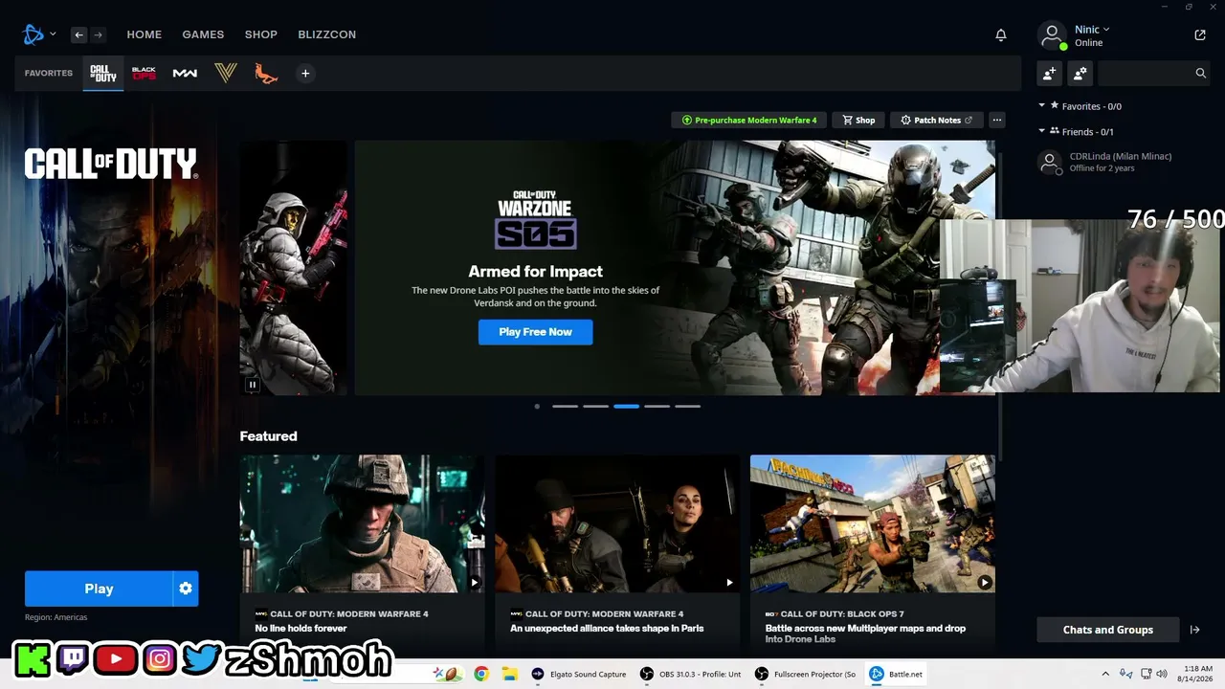This screenshot has width=1225, height=689.
Task: Click the Ninic profile avatar
Action: [x=1052, y=35]
